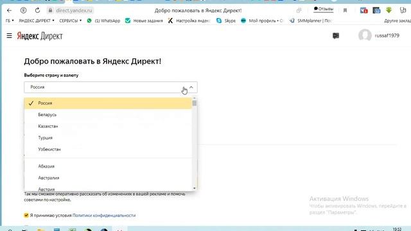
Task: Click the direct.yandex.ru address field
Action: (74, 10)
